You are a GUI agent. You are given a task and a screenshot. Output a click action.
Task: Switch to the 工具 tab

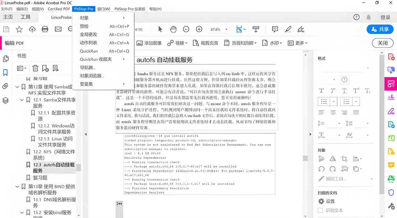tap(26, 17)
